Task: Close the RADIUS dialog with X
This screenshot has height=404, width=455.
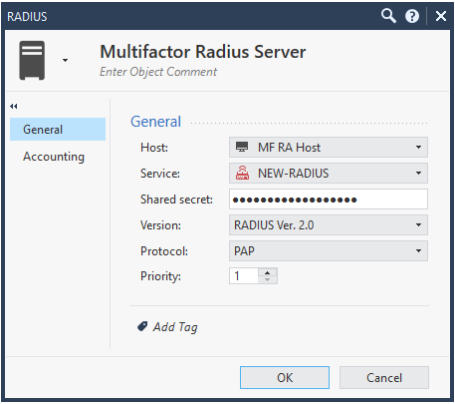Action: 441,16
